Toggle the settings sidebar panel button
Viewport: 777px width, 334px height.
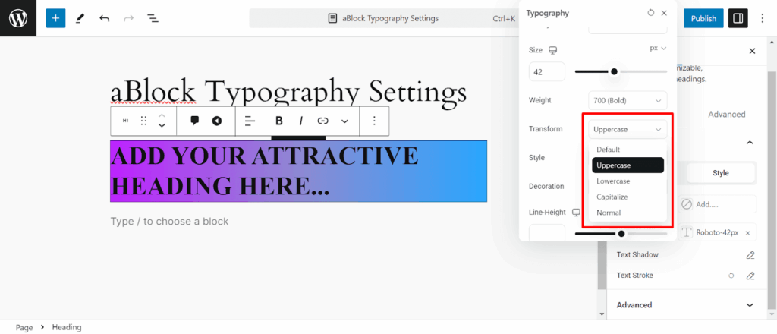[x=738, y=18]
